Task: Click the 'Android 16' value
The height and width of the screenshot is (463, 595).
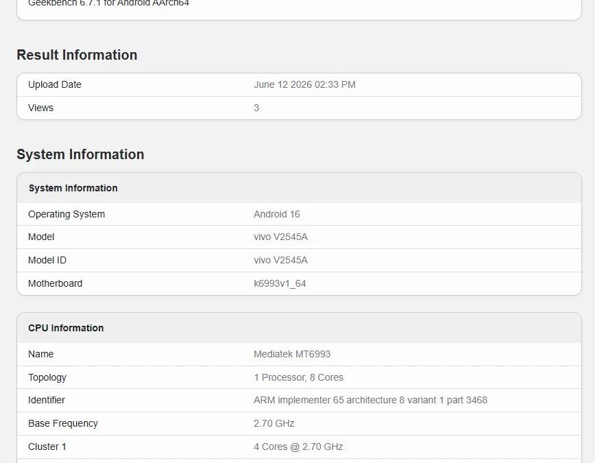Action: click(277, 214)
